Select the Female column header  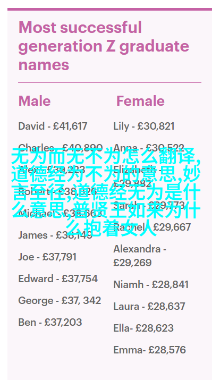click(140, 101)
